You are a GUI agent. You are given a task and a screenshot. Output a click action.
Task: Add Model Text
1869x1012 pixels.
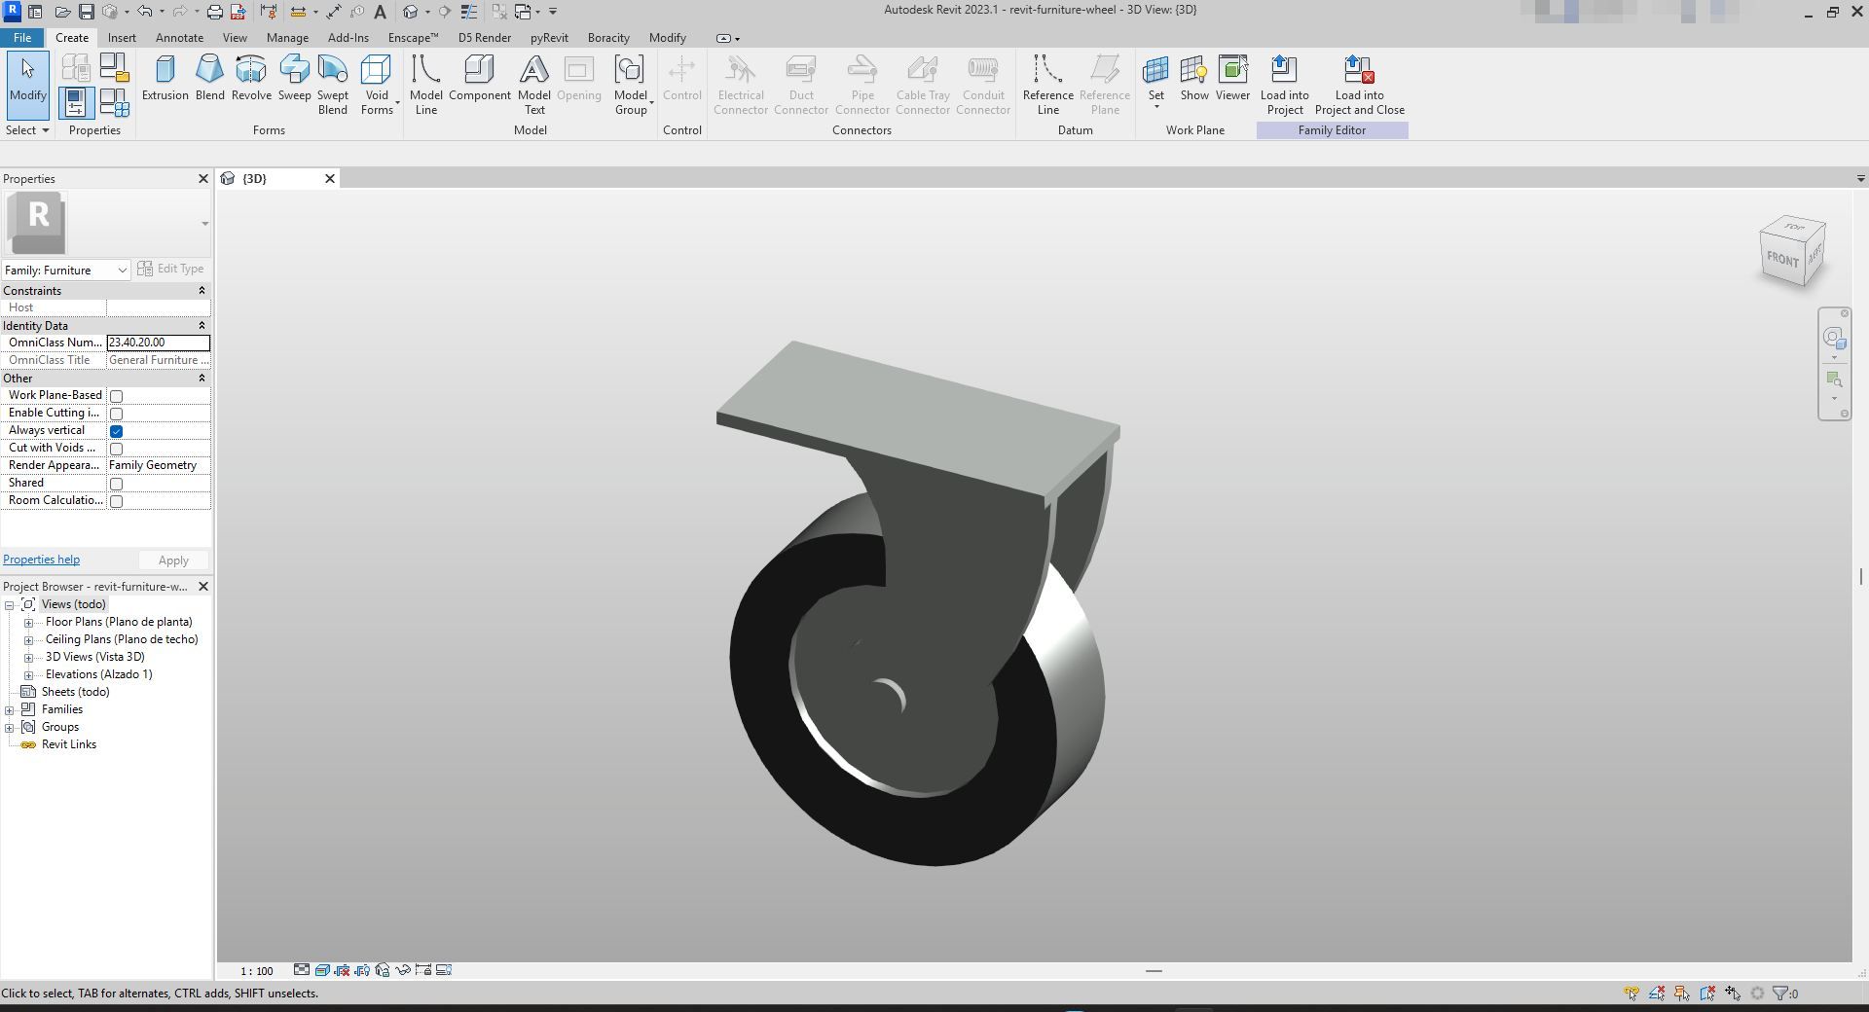click(533, 85)
